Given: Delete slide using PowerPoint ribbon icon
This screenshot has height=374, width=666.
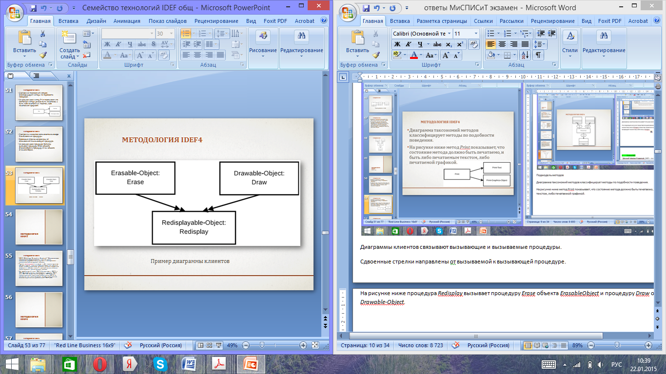Looking at the screenshot, I should pos(87,56).
